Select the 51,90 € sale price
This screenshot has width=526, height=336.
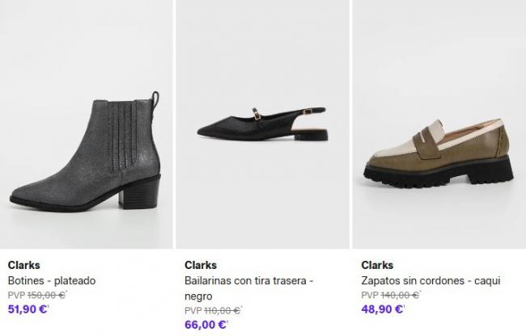(x=26, y=309)
